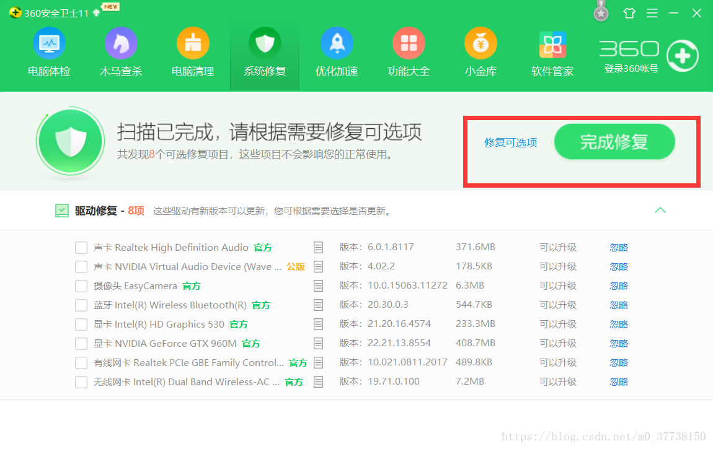Ignore the Intel Dual Band Wireless-AC update
The width and height of the screenshot is (713, 449).
(x=618, y=382)
